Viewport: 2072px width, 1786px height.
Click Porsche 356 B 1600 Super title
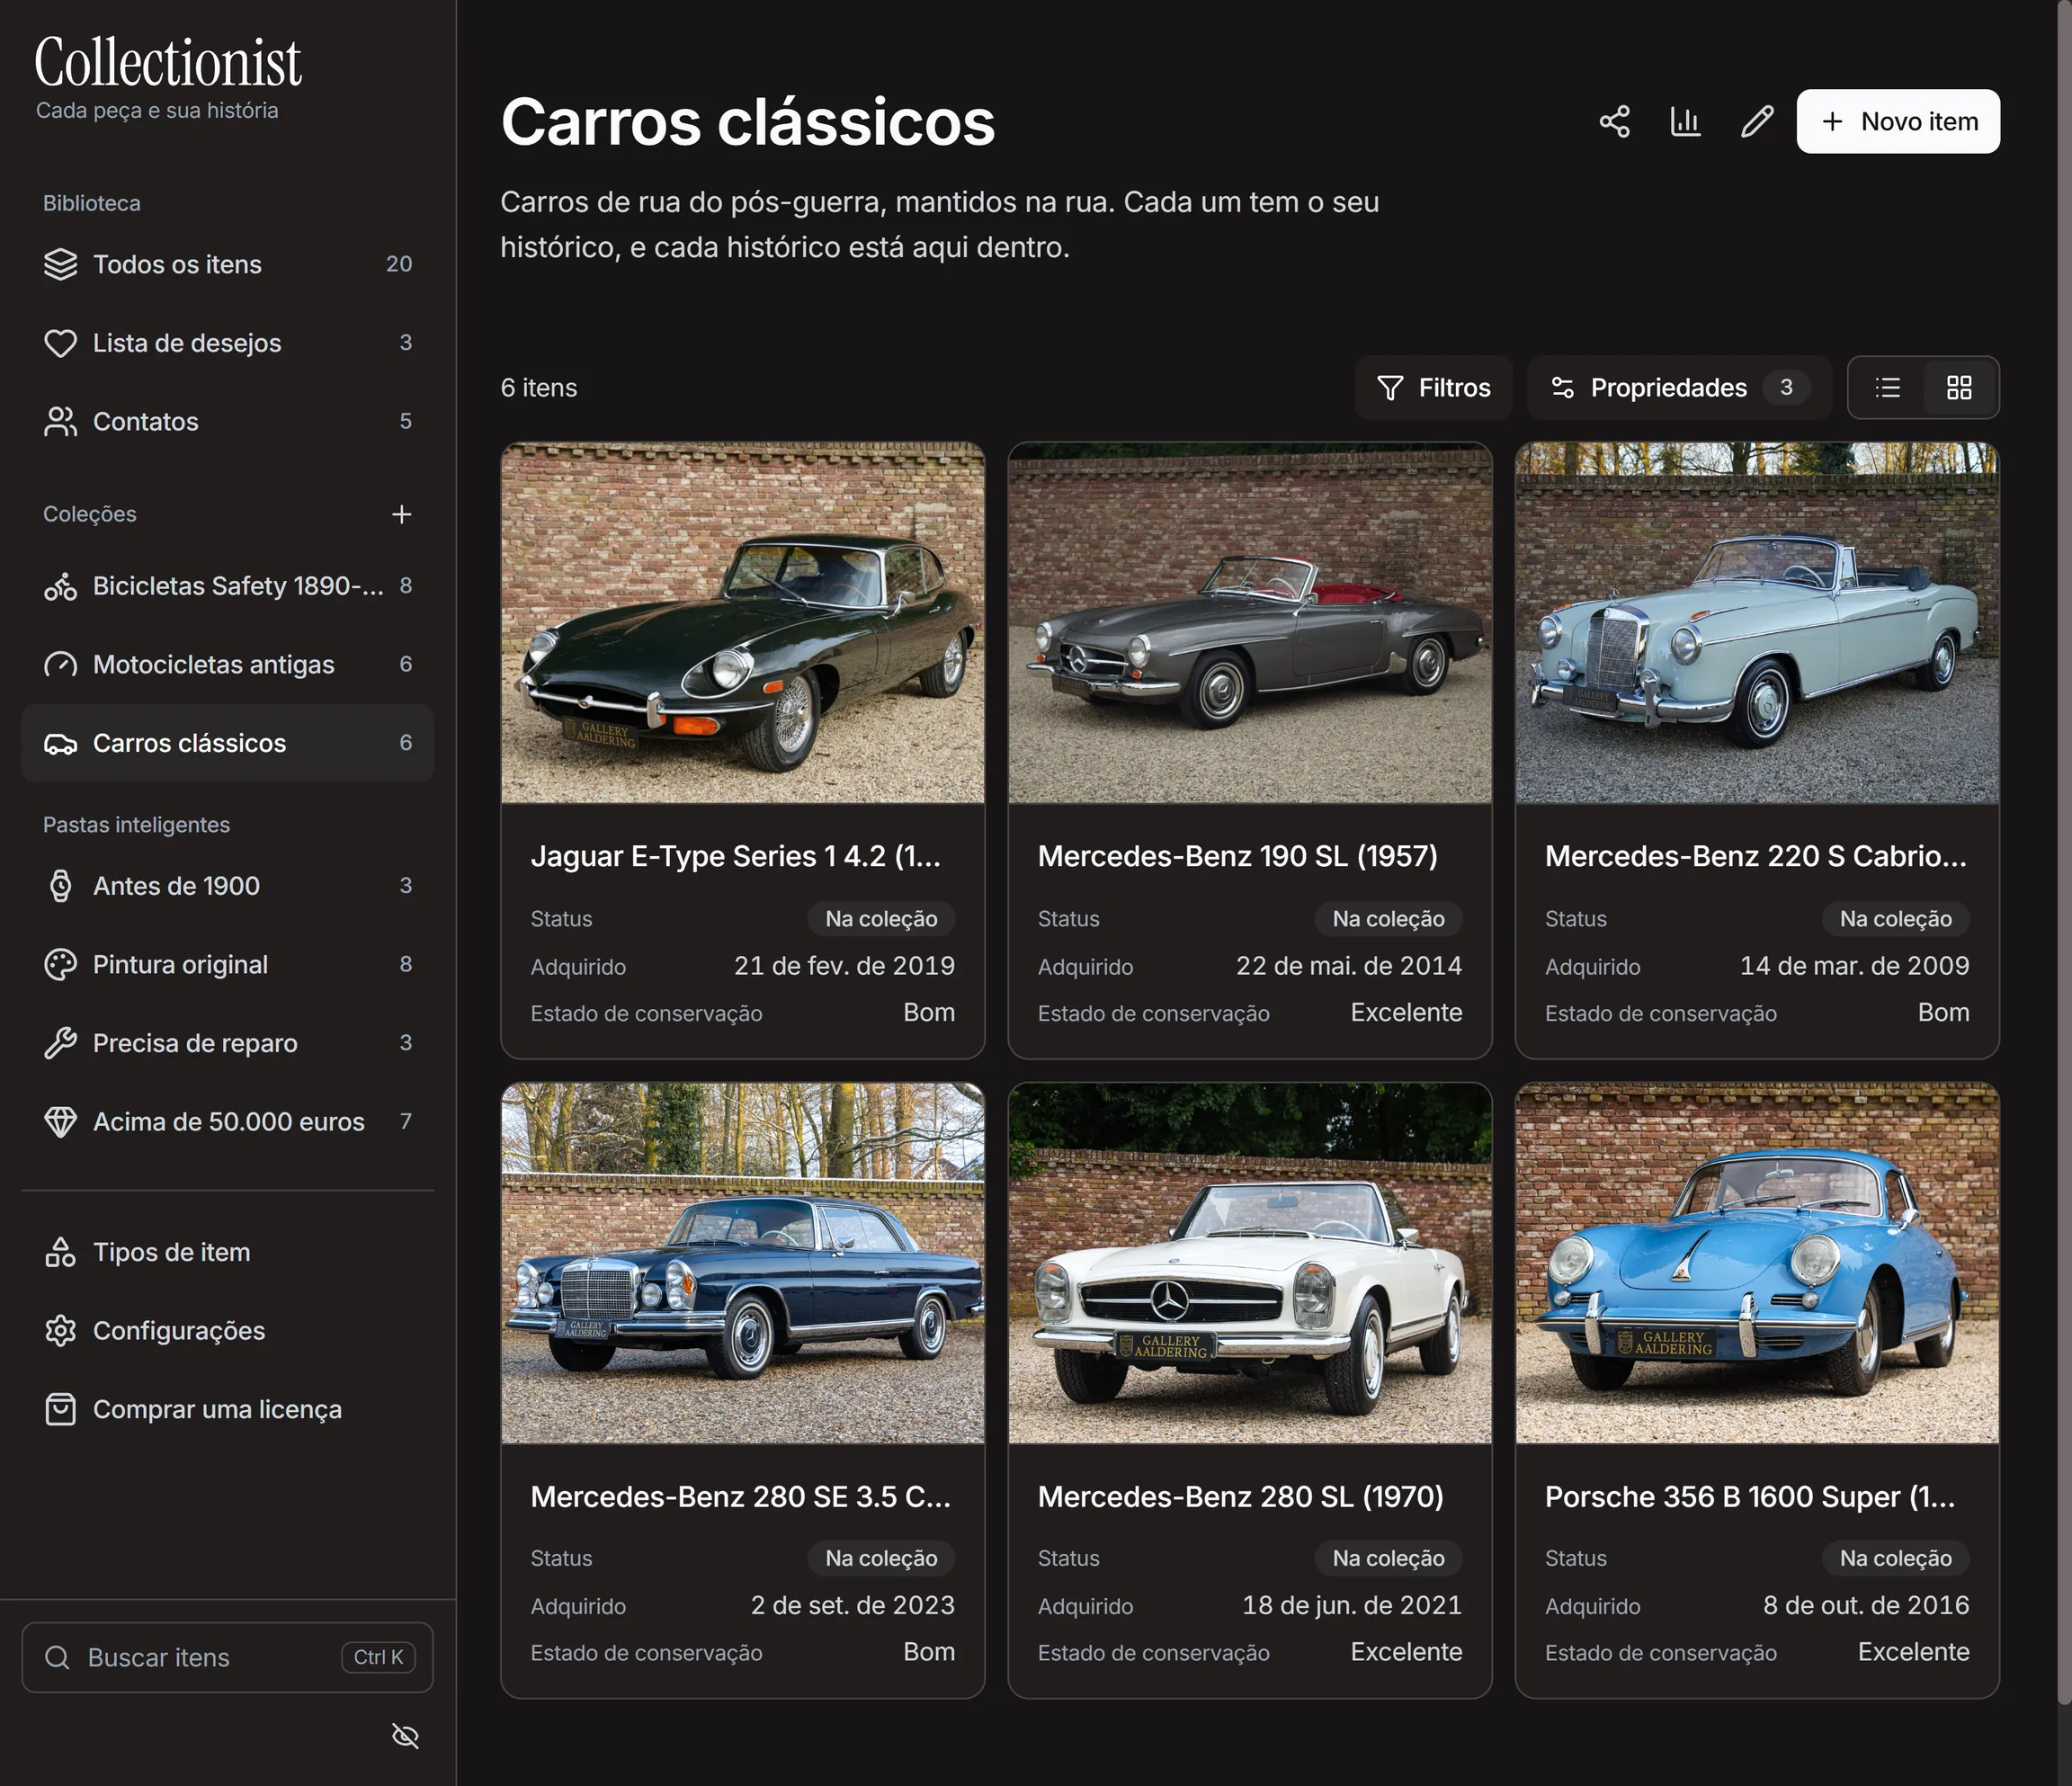pyautogui.click(x=1750, y=1496)
